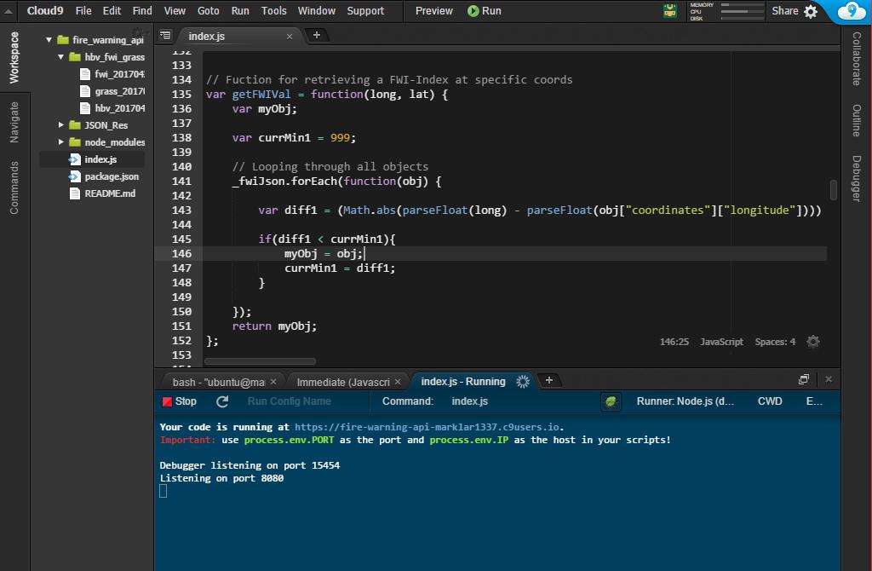Collapse the fire_warning_api folder
872x571 pixels.
click(49, 39)
